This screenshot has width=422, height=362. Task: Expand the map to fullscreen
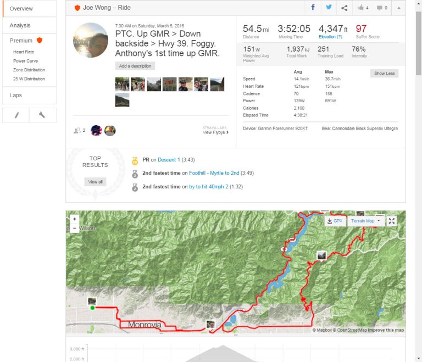(392, 221)
